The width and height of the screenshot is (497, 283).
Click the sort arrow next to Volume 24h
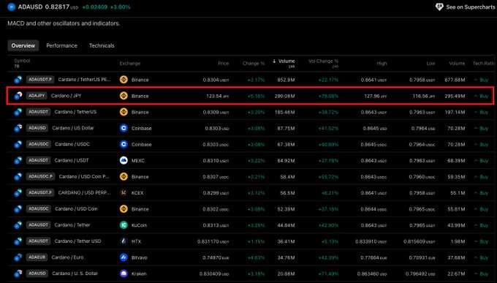274,61
